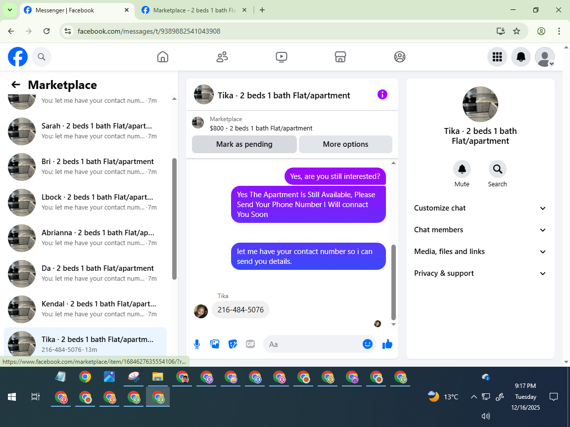Show hidden system tray icons
This screenshot has width=570, height=427.
(x=474, y=397)
